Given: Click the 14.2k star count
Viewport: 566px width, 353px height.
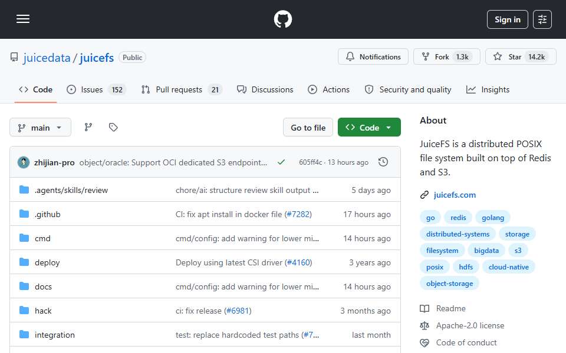Looking at the screenshot, I should point(537,57).
